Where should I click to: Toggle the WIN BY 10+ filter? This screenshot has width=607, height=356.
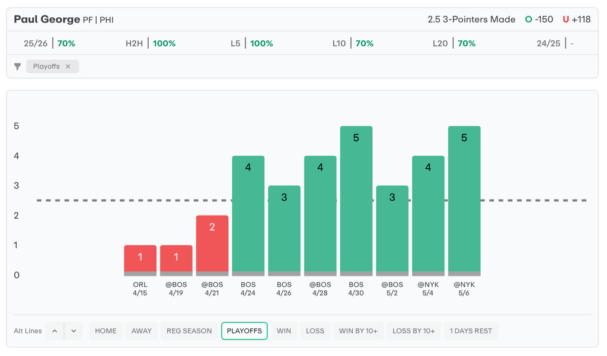pyautogui.click(x=358, y=331)
